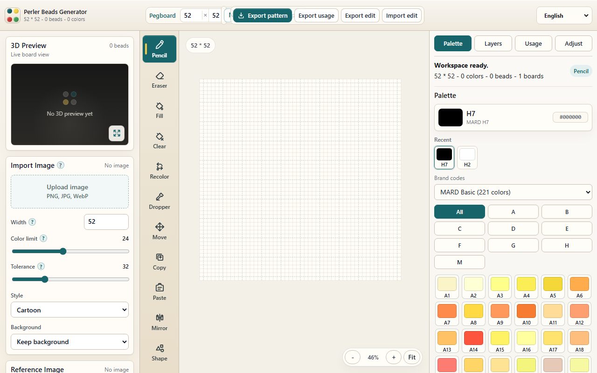Filter palette by group H

point(567,245)
